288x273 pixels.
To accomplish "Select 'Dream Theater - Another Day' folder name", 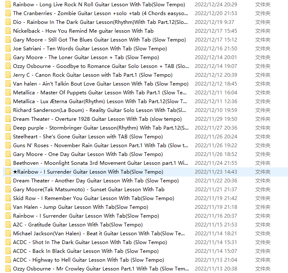I will point(96,180).
